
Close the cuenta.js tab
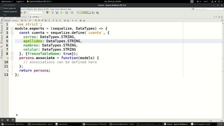tap(41, 17)
